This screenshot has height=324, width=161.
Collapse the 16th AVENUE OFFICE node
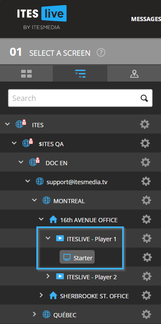(41, 219)
